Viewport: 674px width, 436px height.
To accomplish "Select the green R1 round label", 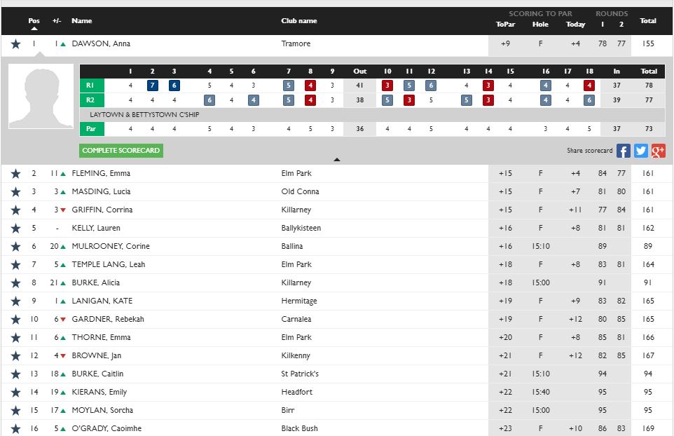I will [92, 86].
